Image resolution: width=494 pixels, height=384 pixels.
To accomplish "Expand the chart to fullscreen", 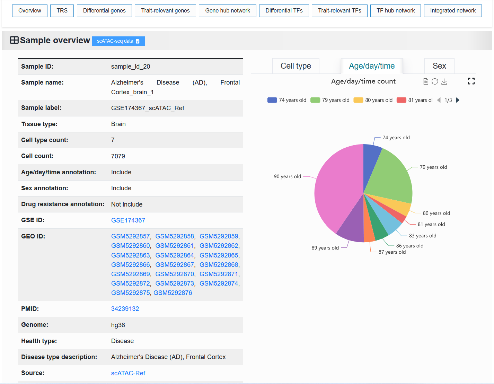I will tap(471, 81).
